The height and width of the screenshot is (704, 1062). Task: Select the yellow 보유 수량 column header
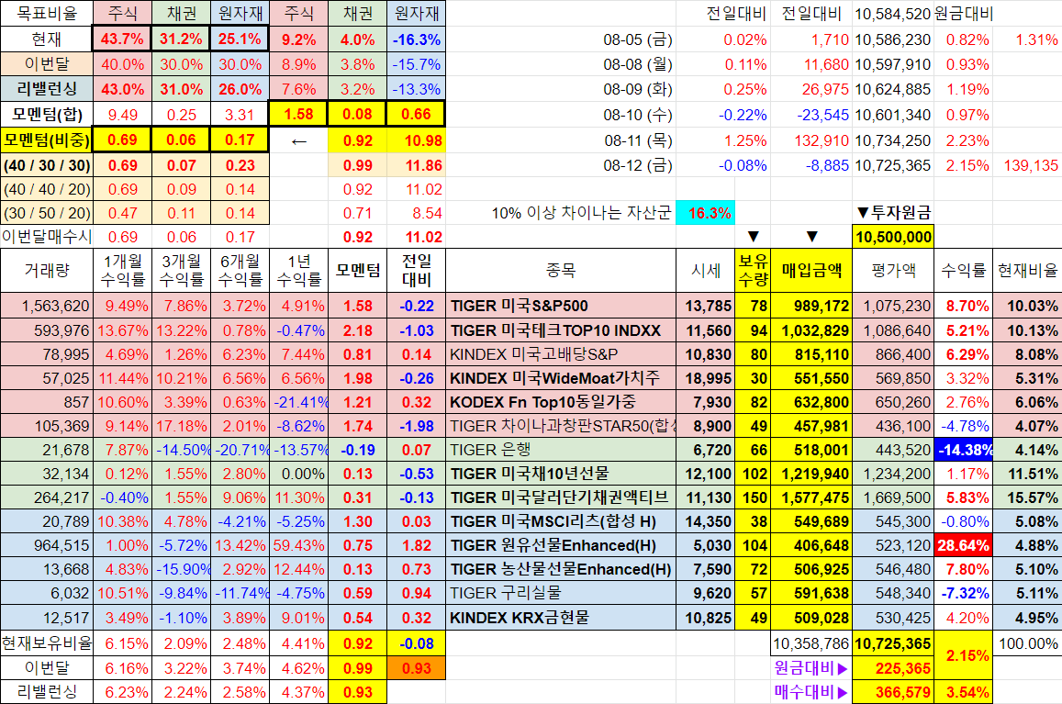pos(753,270)
